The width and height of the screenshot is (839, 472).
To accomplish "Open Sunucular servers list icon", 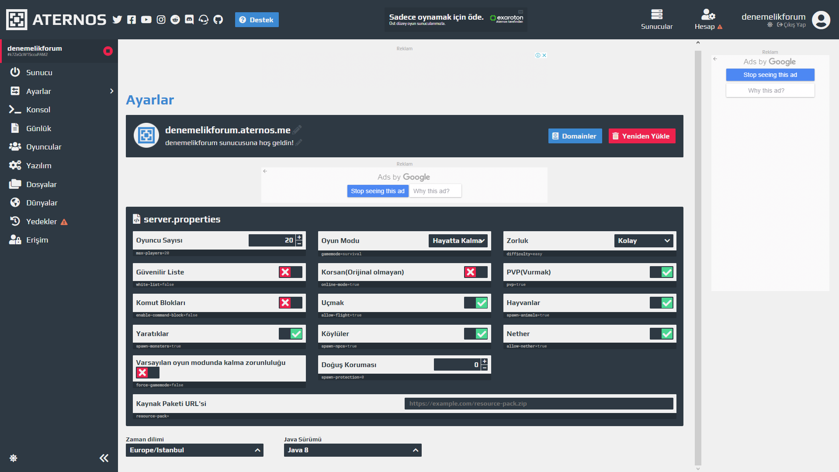I will tap(657, 14).
